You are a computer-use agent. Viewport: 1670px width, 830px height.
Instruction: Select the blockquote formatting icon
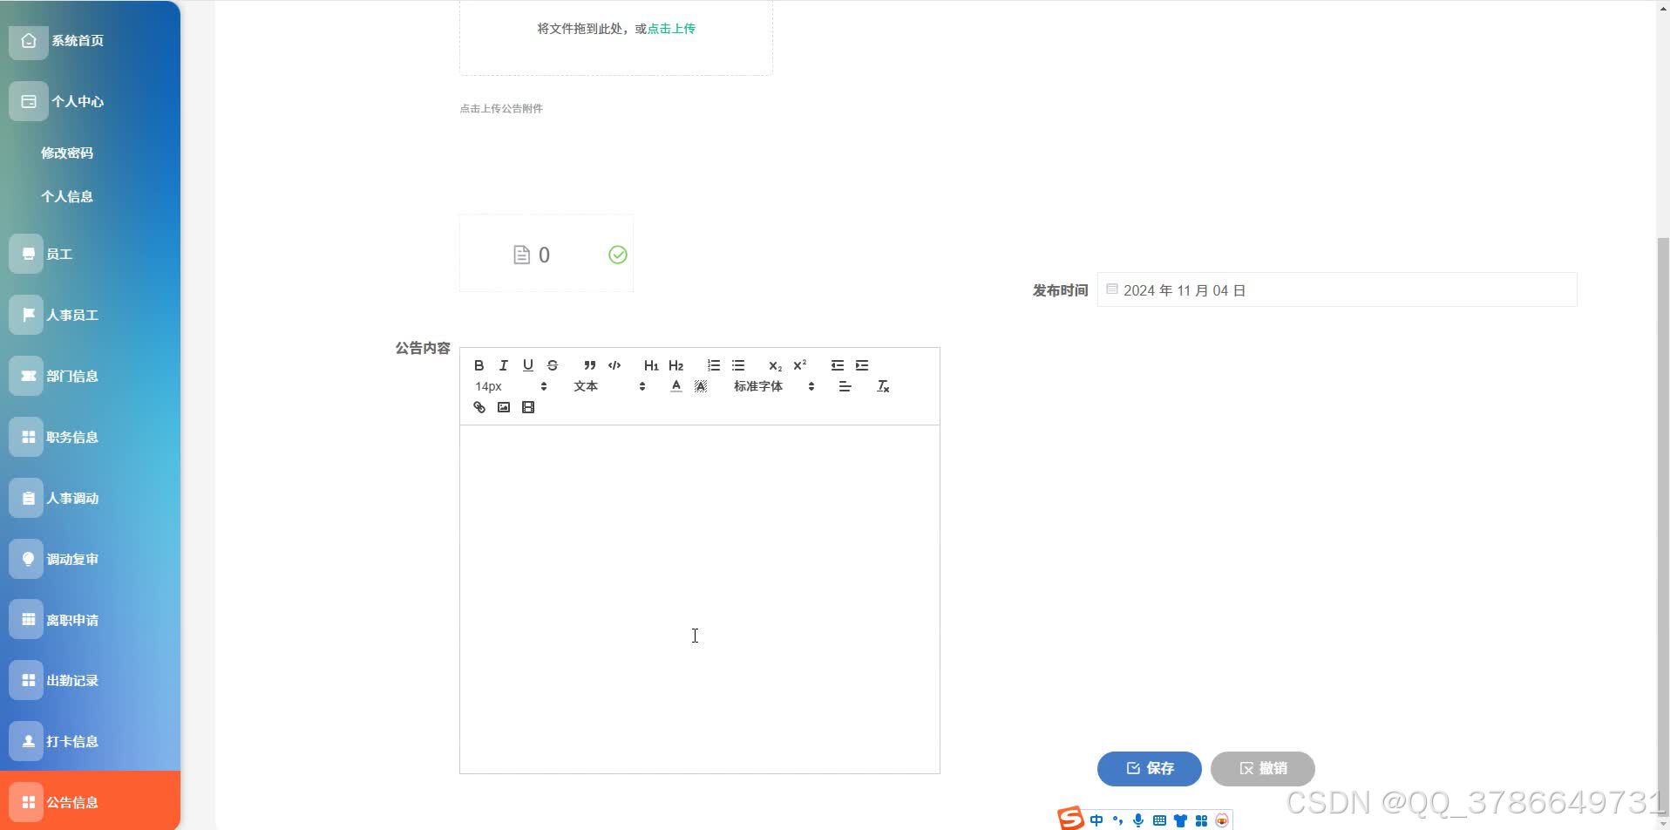589,365
